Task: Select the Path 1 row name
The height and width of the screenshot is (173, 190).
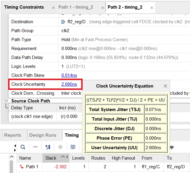Action: 32,167
